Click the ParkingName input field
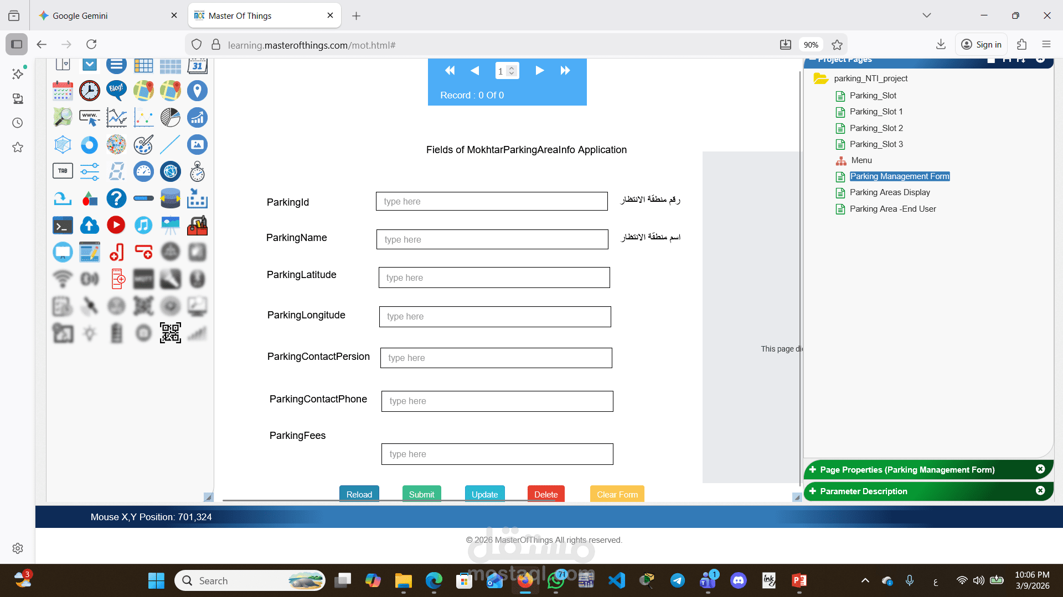Image resolution: width=1063 pixels, height=597 pixels. click(492, 239)
